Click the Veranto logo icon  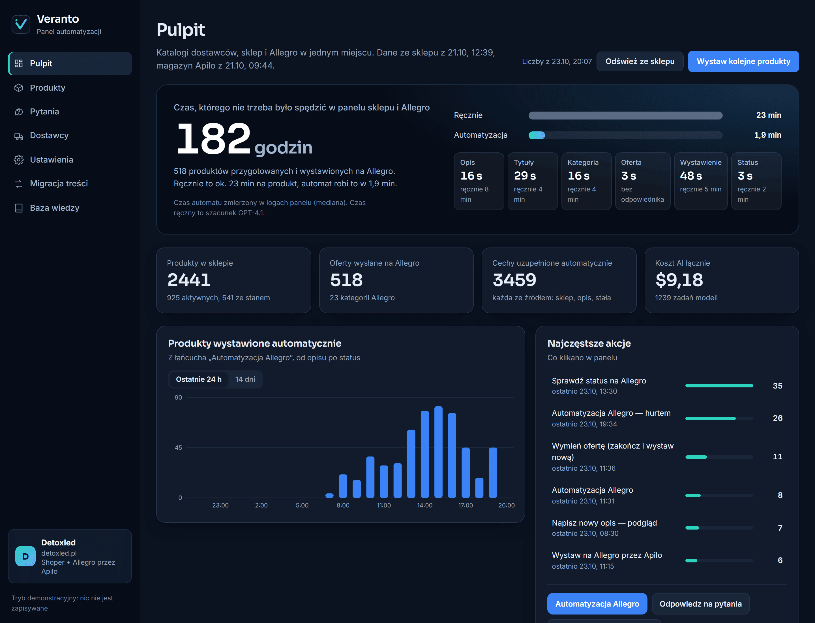(21, 24)
